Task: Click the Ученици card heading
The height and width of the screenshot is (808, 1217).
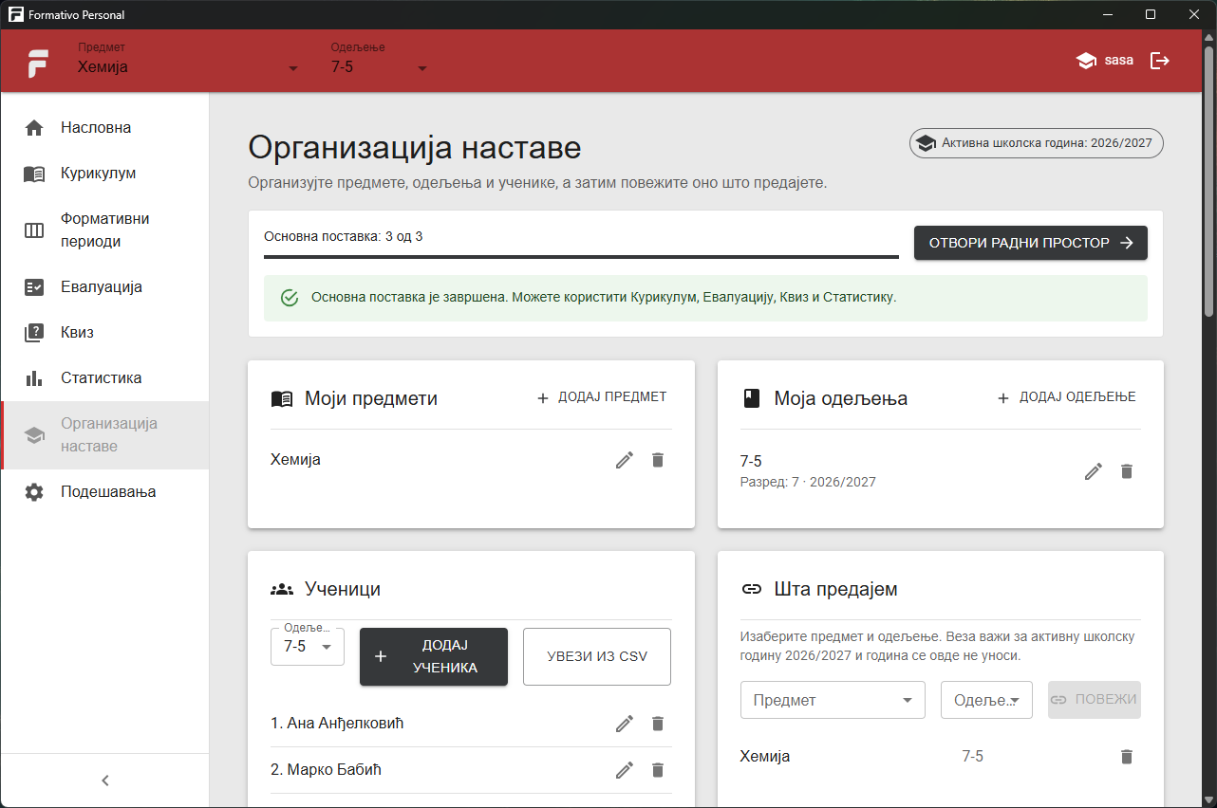Action: (343, 589)
